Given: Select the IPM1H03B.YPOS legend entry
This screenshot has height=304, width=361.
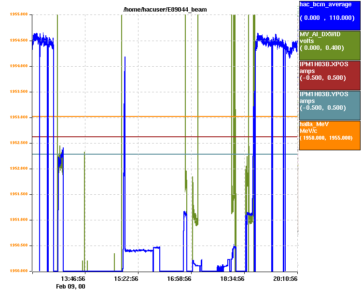Looking at the screenshot, I should tap(329, 105).
